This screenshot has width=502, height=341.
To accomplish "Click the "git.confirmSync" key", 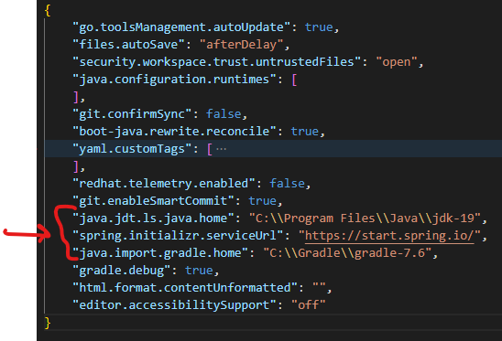I will point(133,114).
